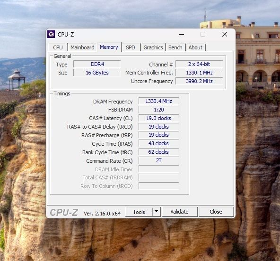280x261 pixels.
Task: Click the Close button at bottom
Action: [216, 212]
